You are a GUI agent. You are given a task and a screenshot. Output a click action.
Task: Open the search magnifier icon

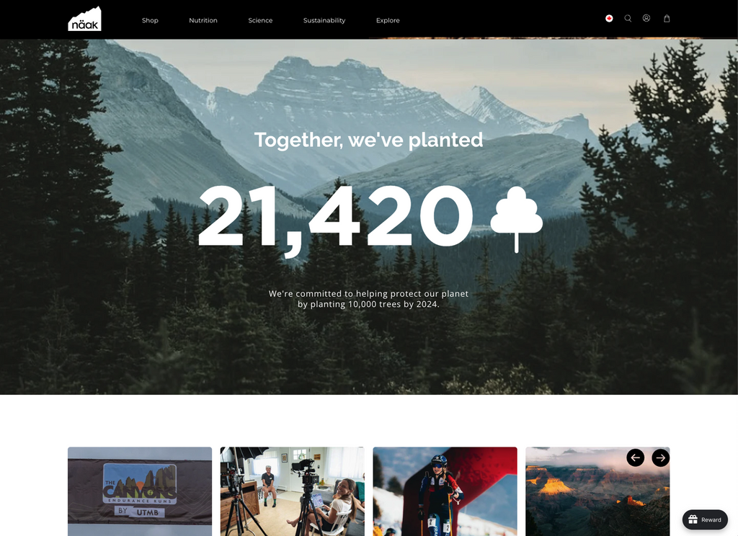628,18
